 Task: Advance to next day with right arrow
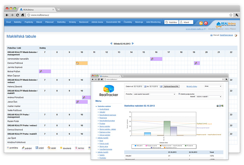133,44
